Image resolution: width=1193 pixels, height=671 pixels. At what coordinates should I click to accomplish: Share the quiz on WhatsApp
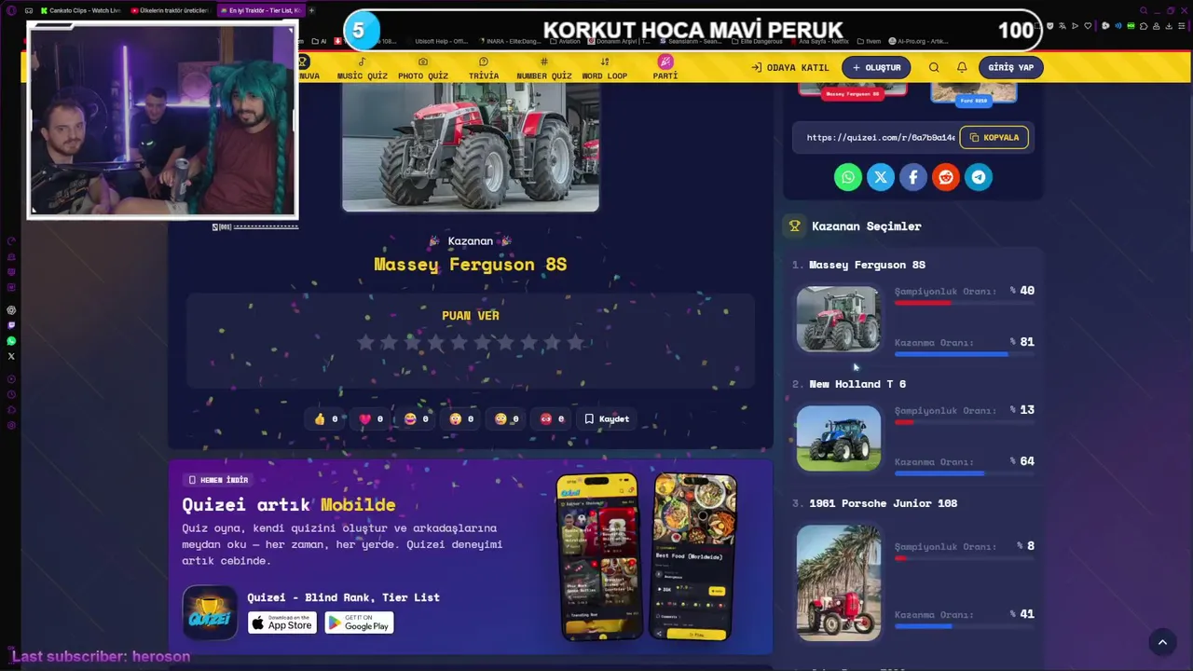(x=848, y=177)
